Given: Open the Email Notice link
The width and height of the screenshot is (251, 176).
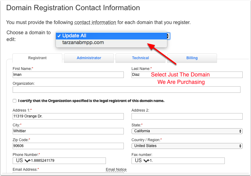Looking at the screenshot, I should pos(116,170).
